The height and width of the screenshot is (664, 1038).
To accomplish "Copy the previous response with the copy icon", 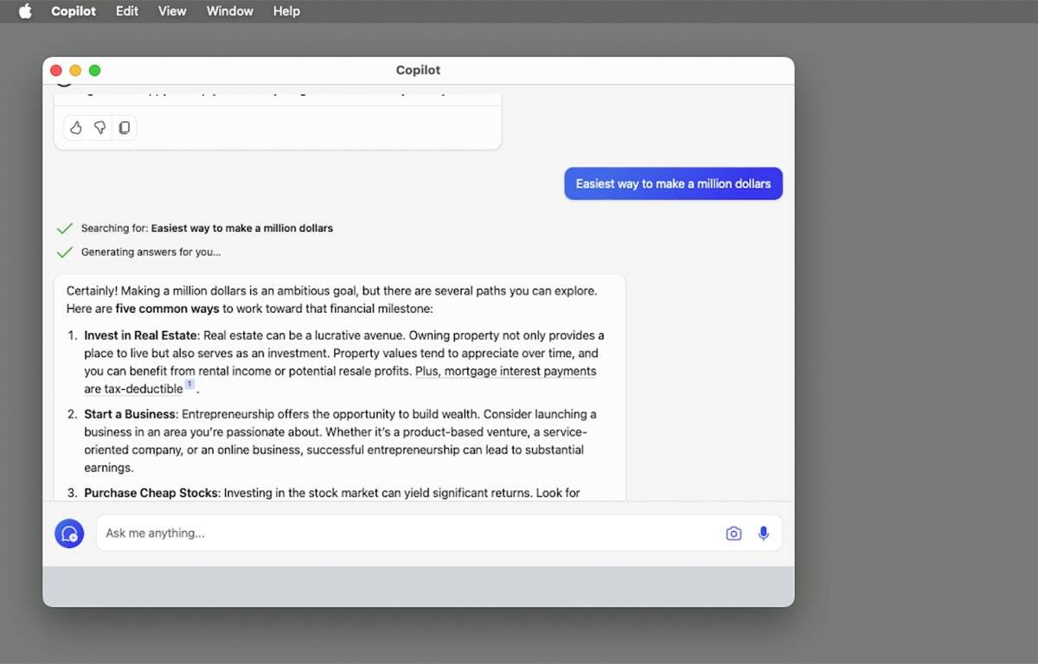I will 125,128.
